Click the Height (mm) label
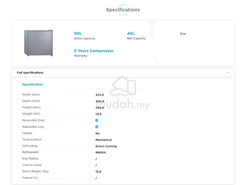 [31, 108]
